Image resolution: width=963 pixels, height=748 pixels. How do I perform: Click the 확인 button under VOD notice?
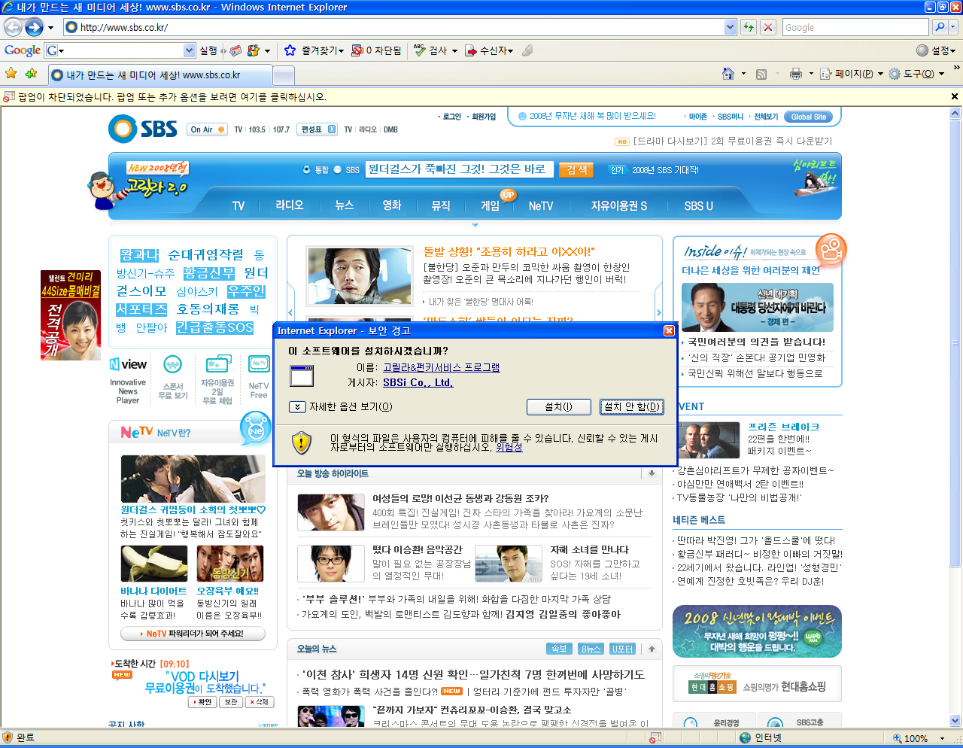(202, 702)
